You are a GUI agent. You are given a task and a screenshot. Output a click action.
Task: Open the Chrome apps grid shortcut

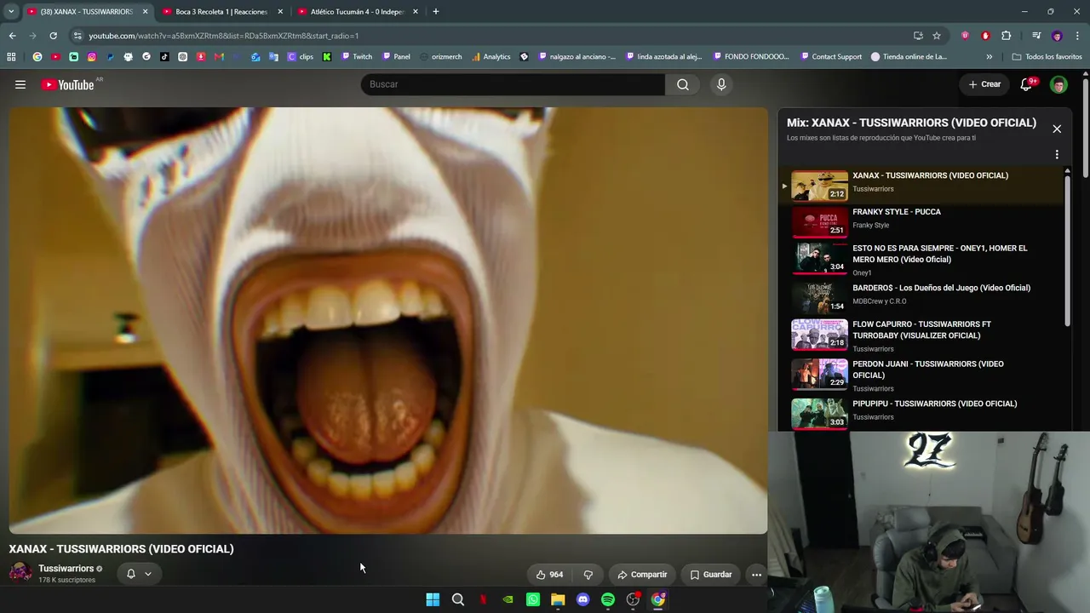(x=11, y=57)
